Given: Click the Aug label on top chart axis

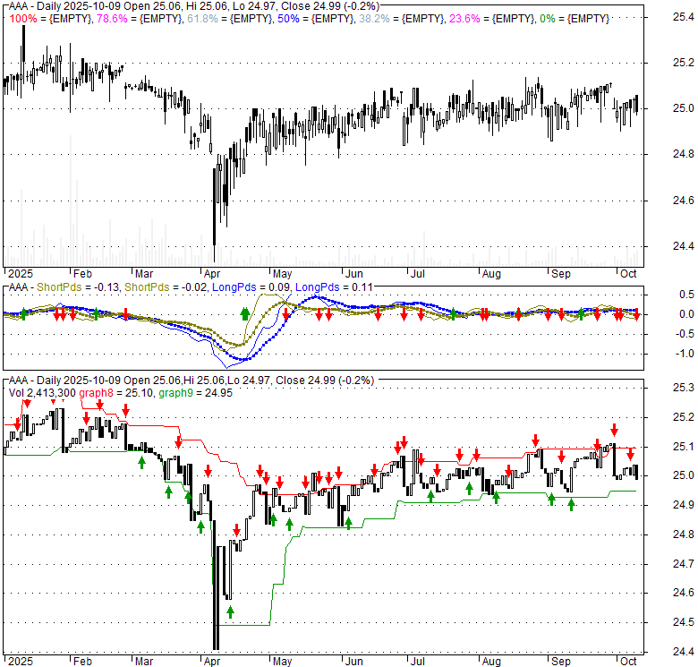Looking at the screenshot, I should 491,274.
